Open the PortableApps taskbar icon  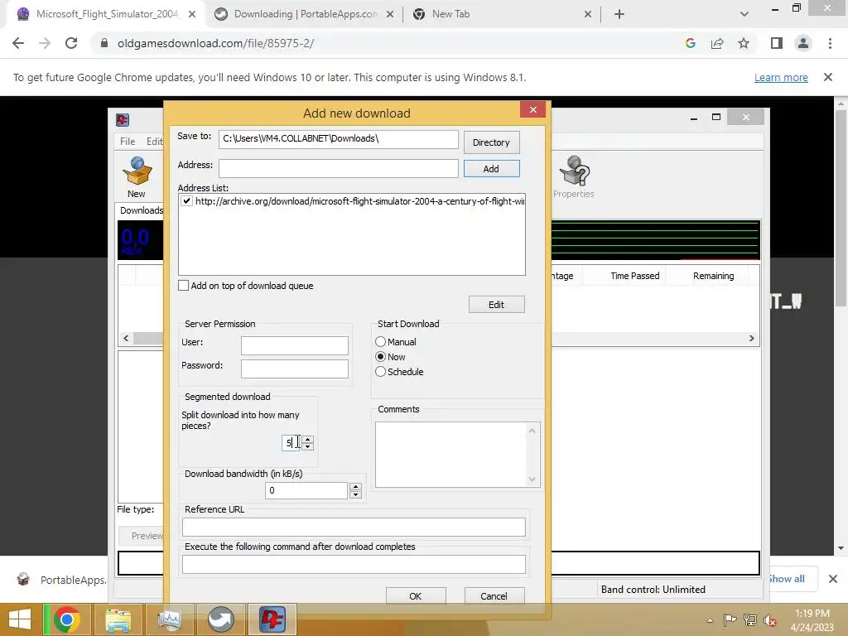(x=220, y=619)
